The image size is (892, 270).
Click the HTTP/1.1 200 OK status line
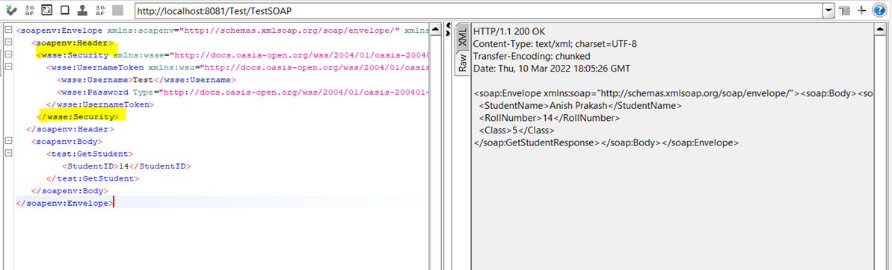(509, 31)
